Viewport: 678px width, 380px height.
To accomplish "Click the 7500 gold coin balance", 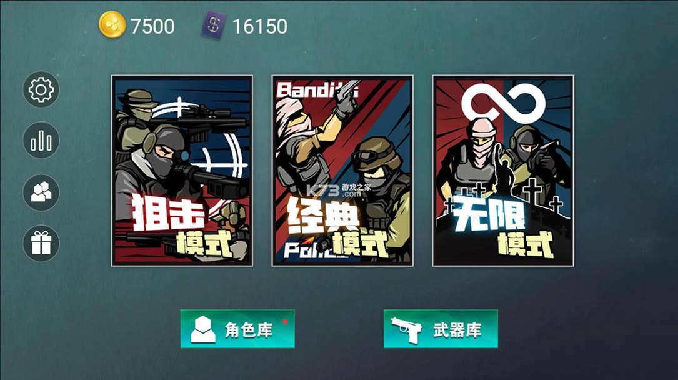I will (x=152, y=26).
